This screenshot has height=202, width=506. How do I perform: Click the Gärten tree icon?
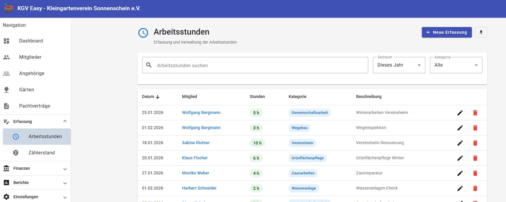6,90
